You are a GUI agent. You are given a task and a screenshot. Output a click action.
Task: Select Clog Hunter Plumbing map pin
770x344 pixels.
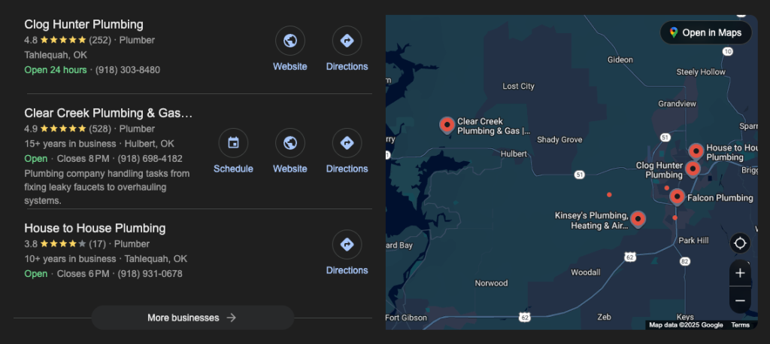coord(693,169)
